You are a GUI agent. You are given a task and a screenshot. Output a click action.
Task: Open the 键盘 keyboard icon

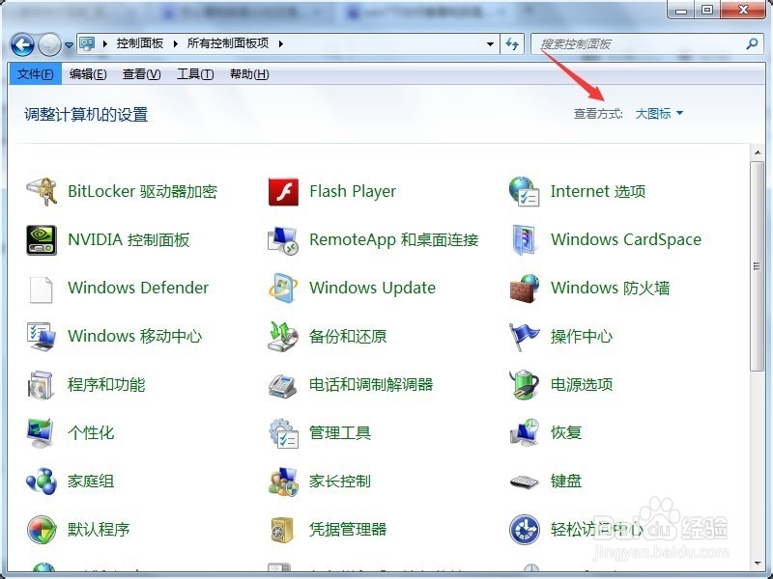[524, 482]
